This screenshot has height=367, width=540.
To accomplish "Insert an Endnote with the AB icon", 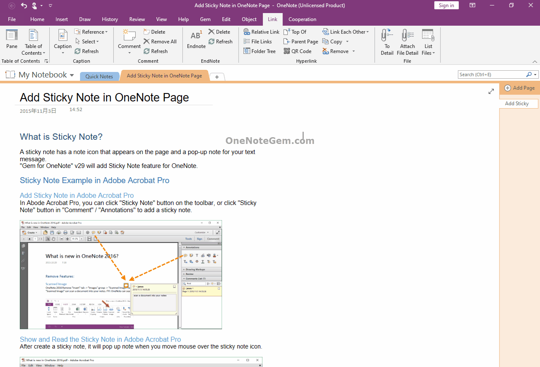I will pos(195,36).
